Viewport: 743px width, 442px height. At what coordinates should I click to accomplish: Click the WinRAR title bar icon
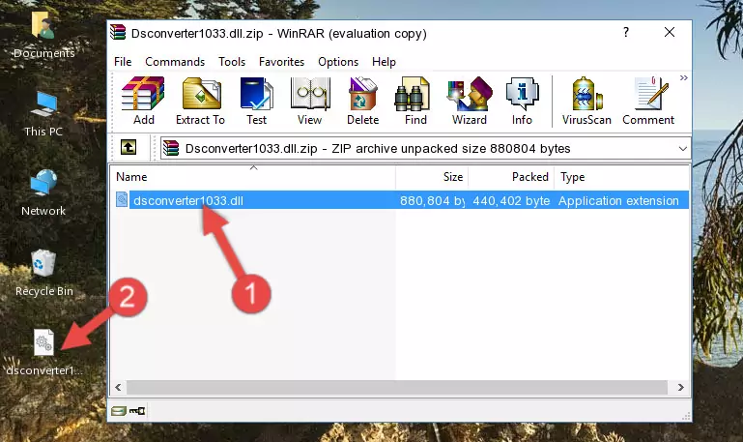click(118, 33)
